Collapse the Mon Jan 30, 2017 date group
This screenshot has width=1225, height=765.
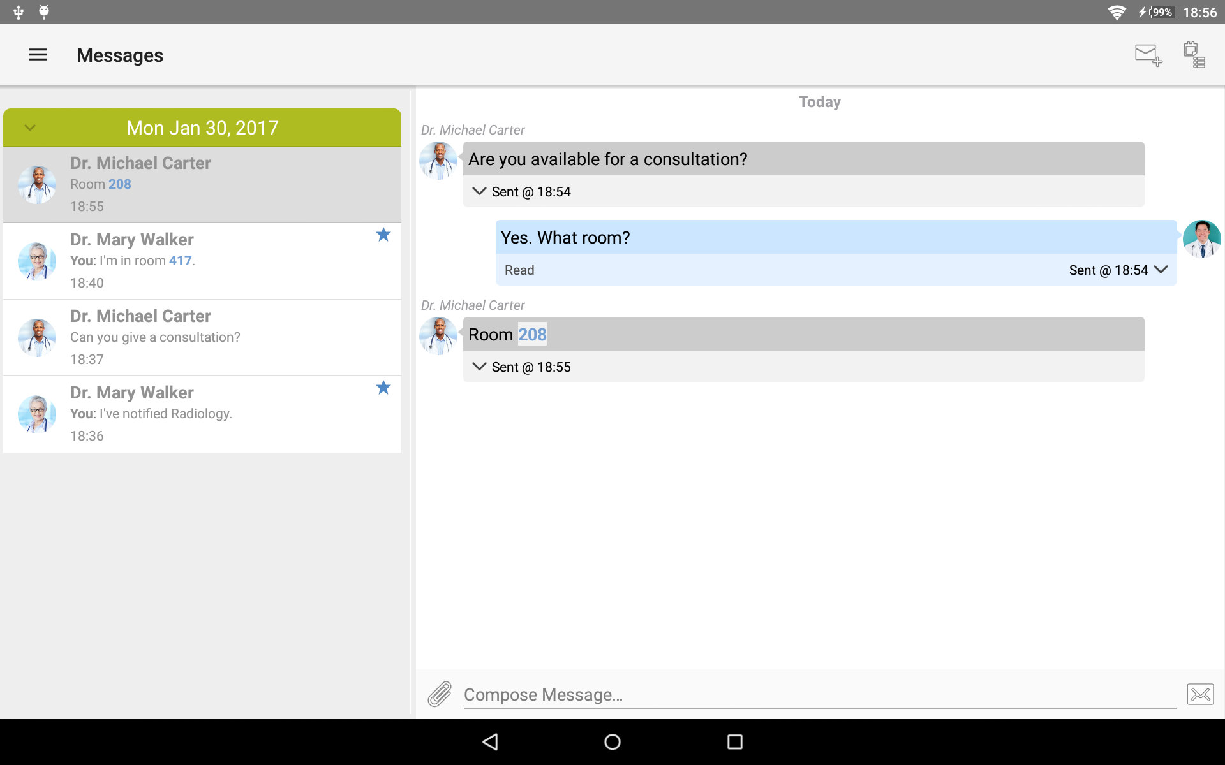tap(30, 127)
